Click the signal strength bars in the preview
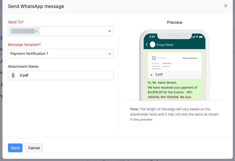 pos(194,36)
